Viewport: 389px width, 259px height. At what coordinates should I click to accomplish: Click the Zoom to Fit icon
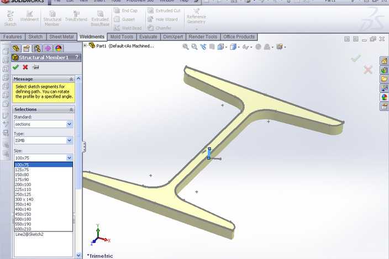(x=185, y=46)
